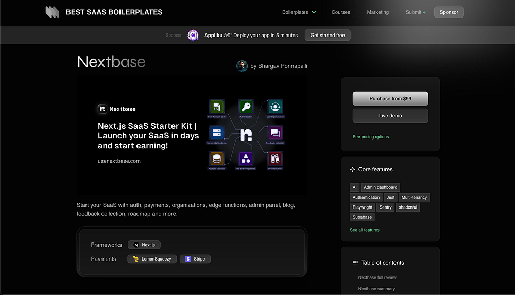Click the User impersonation icon
This screenshot has height=295, width=515.
[x=275, y=107]
